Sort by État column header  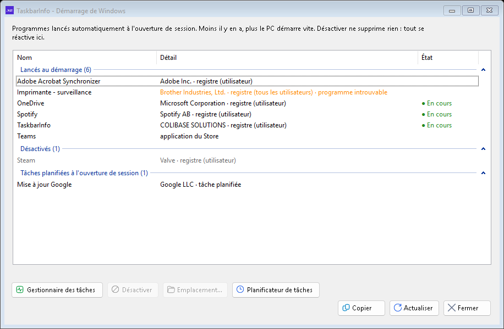click(x=448, y=58)
